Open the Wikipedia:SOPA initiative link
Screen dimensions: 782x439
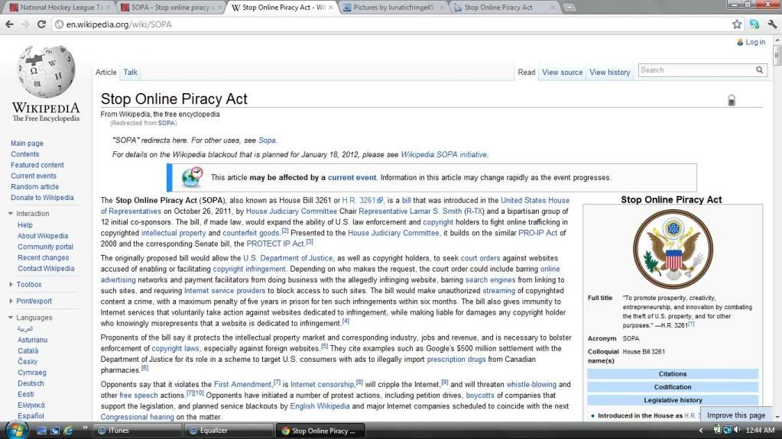(444, 154)
